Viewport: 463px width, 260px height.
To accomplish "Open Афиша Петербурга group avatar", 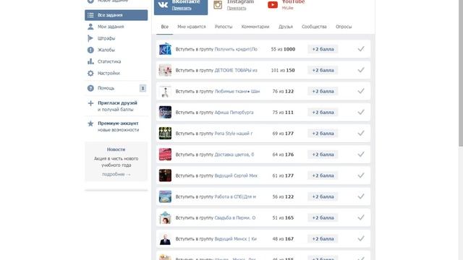I will (165, 113).
